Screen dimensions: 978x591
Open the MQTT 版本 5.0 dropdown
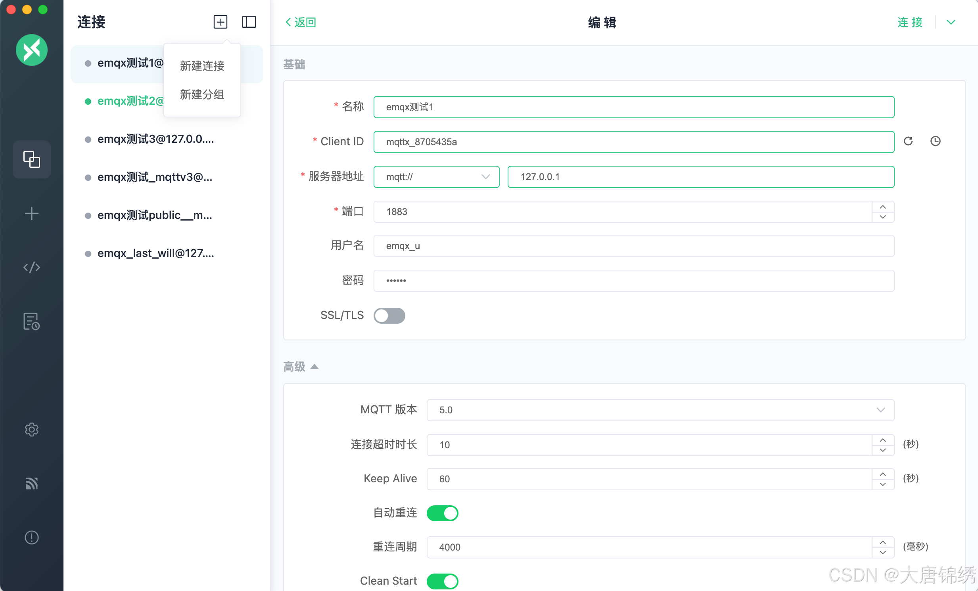(660, 410)
